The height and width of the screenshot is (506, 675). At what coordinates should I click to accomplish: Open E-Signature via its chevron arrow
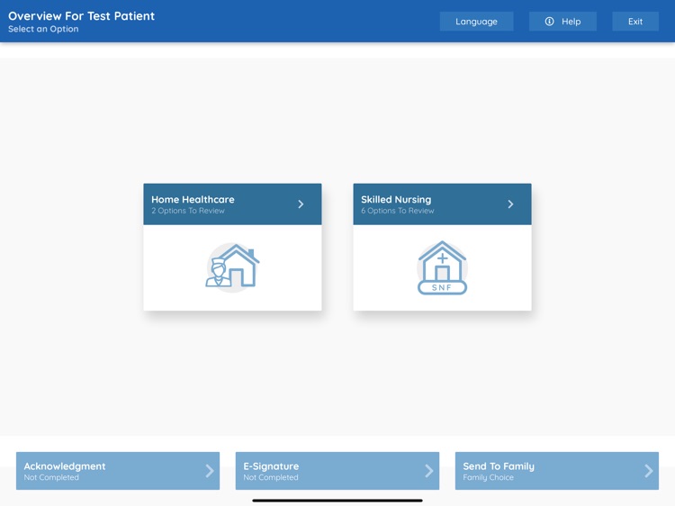(x=428, y=471)
